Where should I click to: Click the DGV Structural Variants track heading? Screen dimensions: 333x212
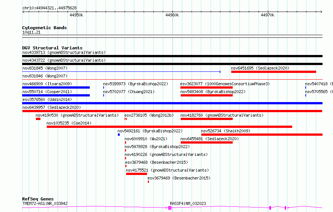pyautogui.click(x=52, y=48)
